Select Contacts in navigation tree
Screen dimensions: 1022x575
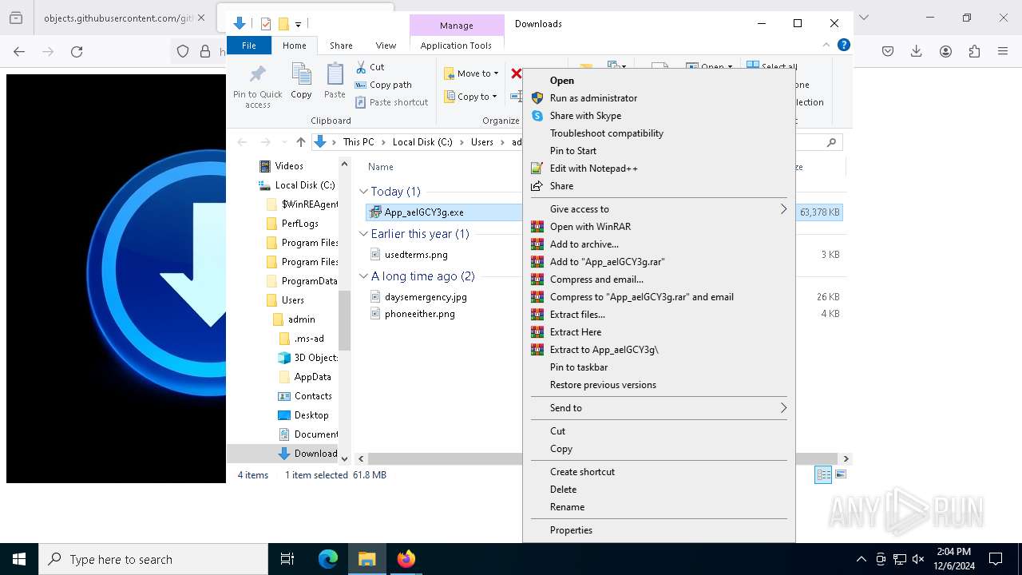click(313, 396)
